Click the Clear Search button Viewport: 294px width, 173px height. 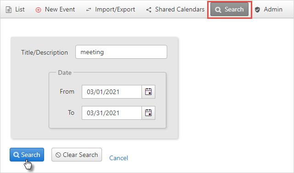pos(77,155)
